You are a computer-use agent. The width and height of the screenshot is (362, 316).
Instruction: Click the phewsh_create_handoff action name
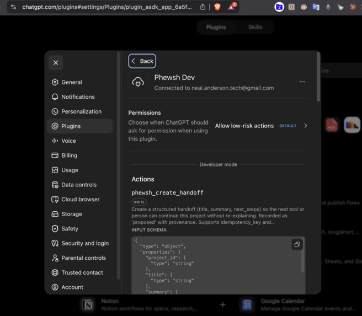[x=167, y=192]
